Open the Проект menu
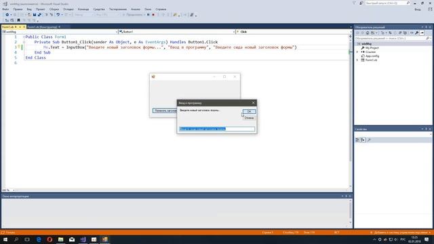 point(41,9)
